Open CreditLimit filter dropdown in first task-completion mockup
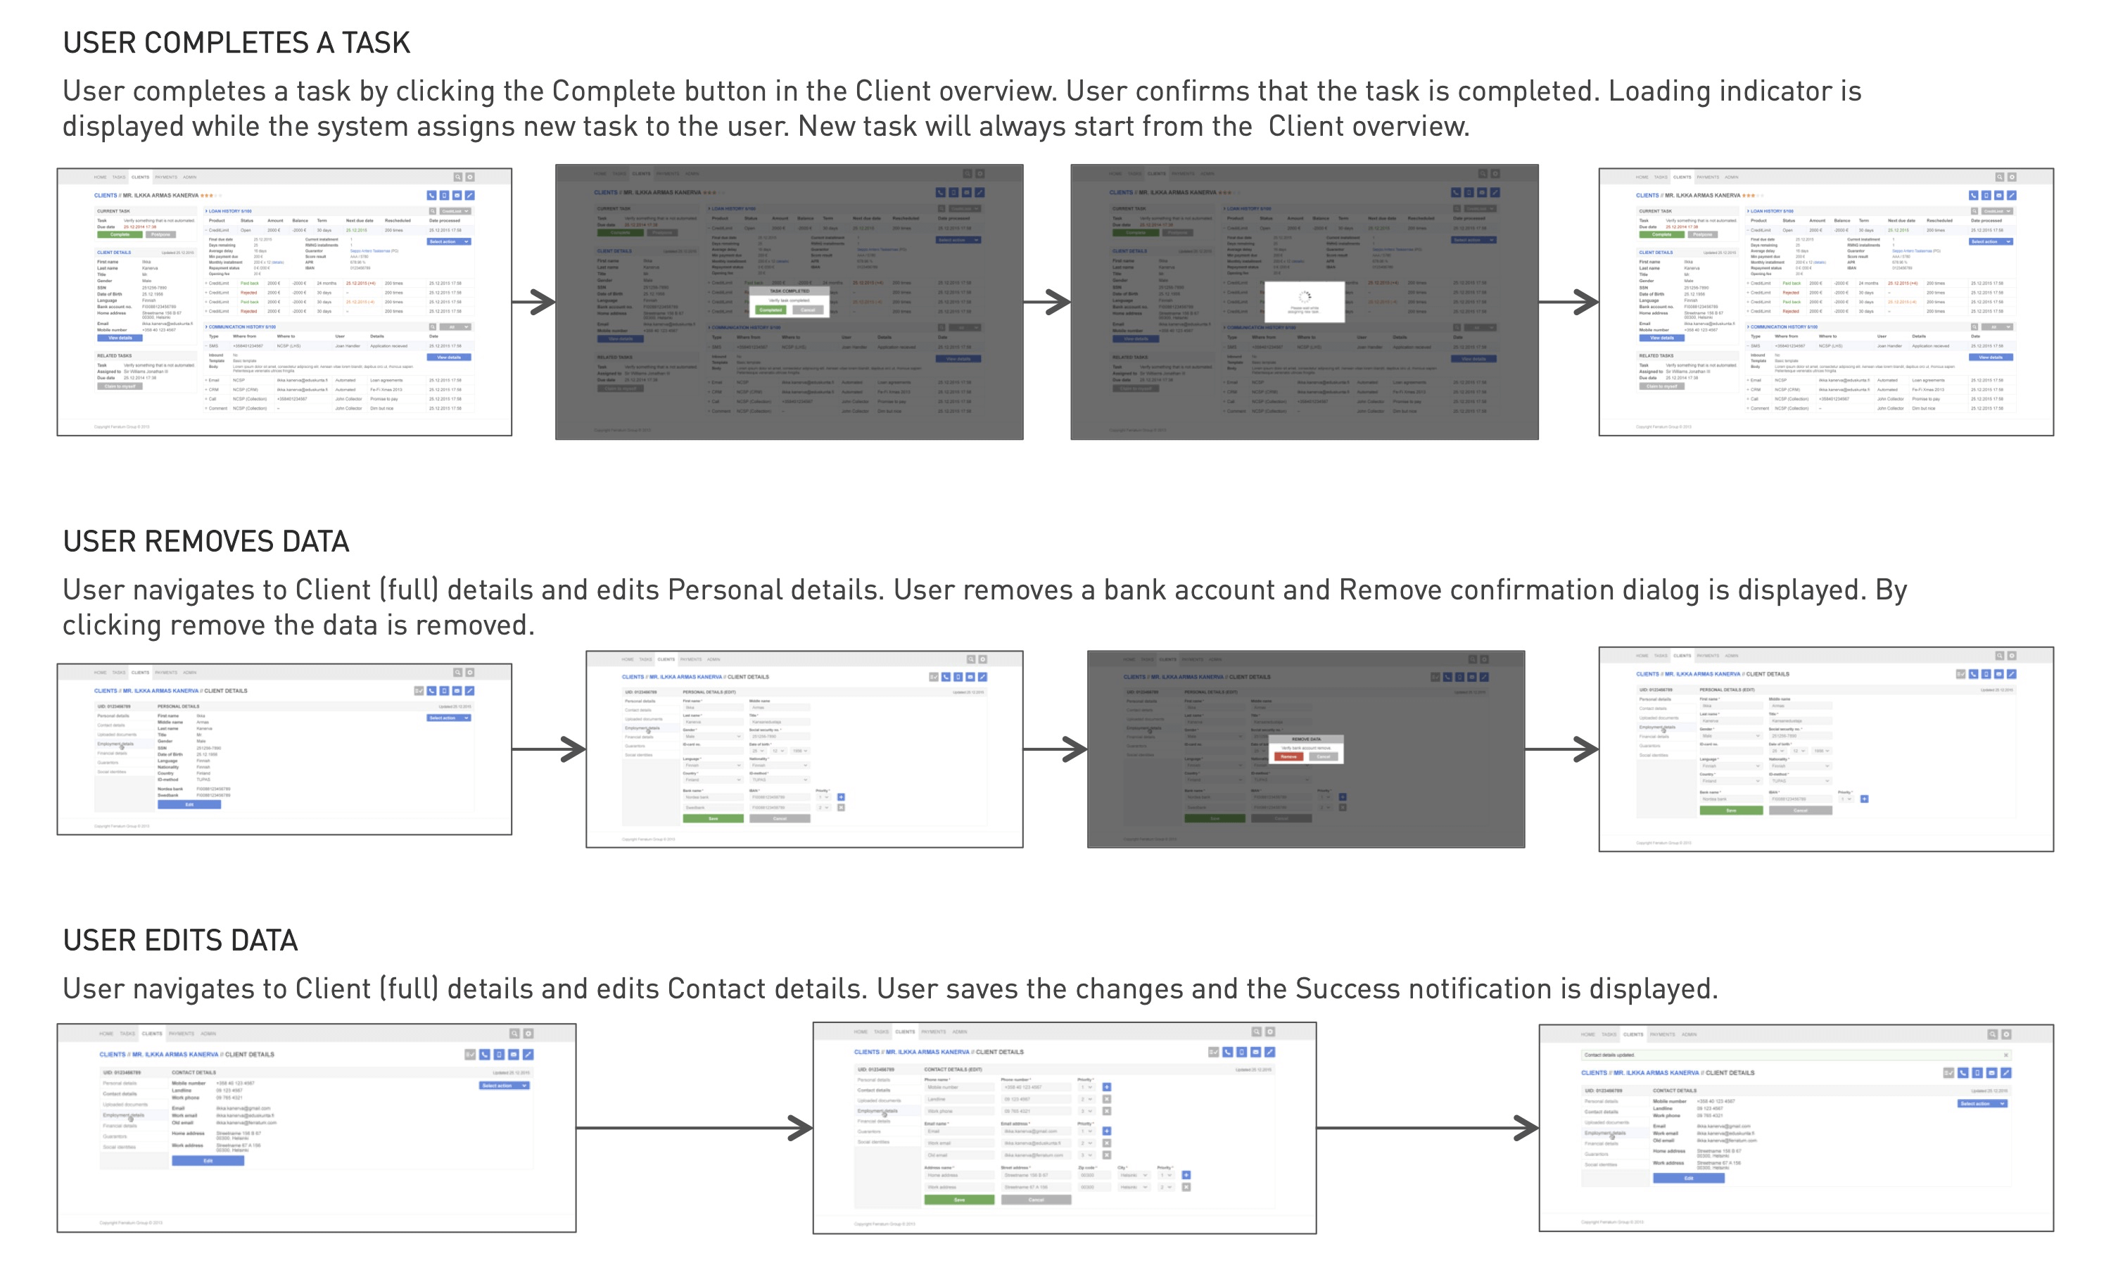The width and height of the screenshot is (2111, 1277). [x=456, y=210]
